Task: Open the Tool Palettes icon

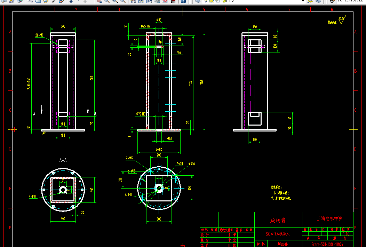Action: click(149, 1)
